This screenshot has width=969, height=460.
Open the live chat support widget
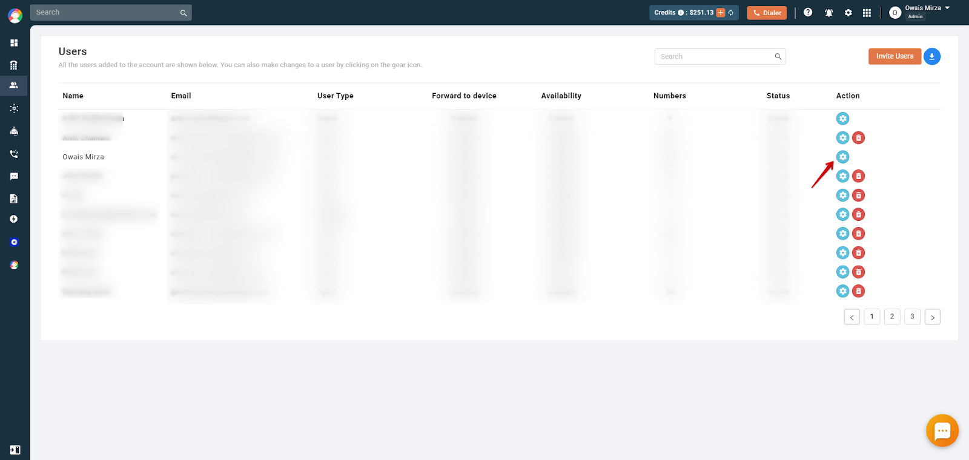[942, 430]
